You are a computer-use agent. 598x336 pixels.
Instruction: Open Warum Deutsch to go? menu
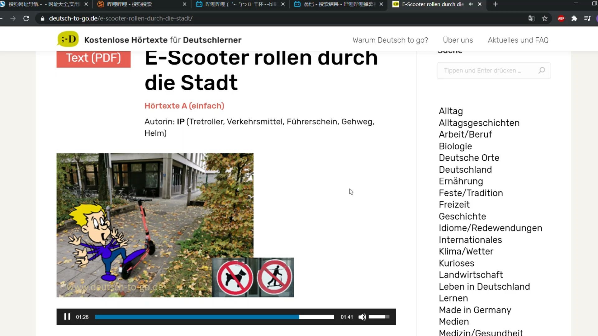tap(390, 40)
